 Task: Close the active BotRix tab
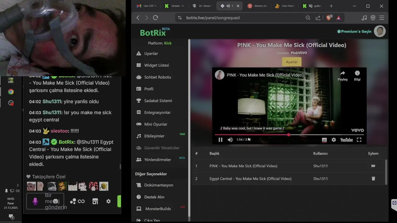coord(238,6)
